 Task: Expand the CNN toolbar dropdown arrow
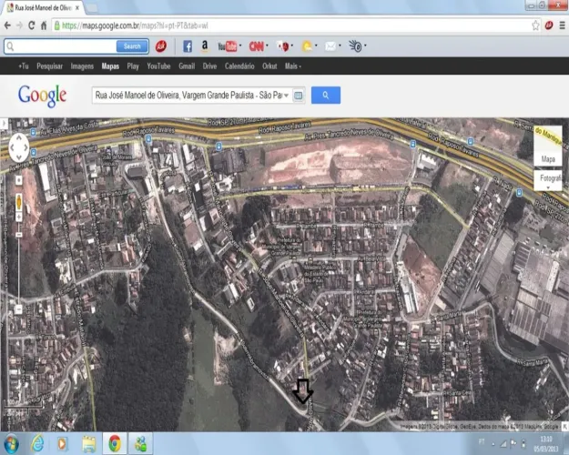click(x=267, y=45)
